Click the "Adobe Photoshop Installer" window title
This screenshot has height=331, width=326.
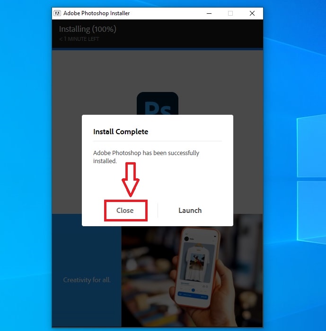click(97, 13)
